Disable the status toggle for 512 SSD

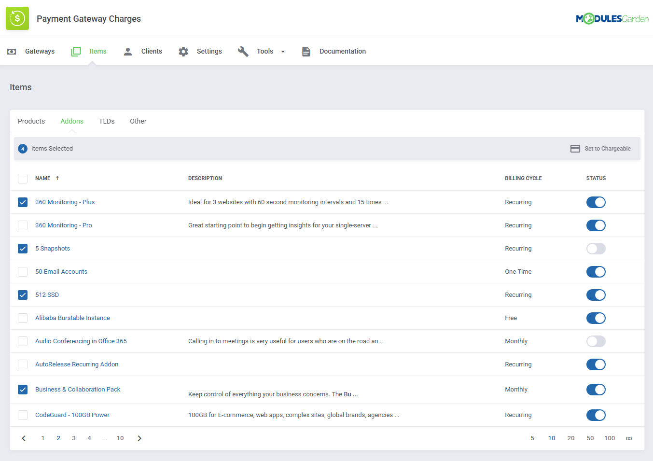pyautogui.click(x=596, y=295)
